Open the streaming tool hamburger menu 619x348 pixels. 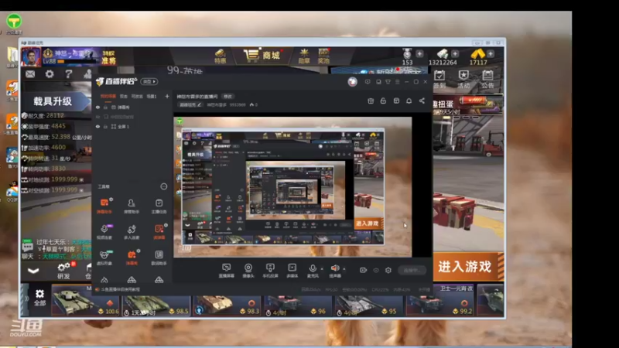[397, 82]
